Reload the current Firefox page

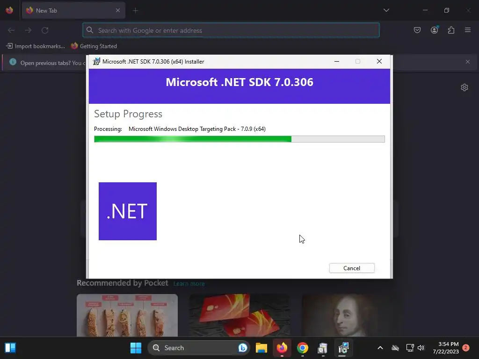pos(45,30)
